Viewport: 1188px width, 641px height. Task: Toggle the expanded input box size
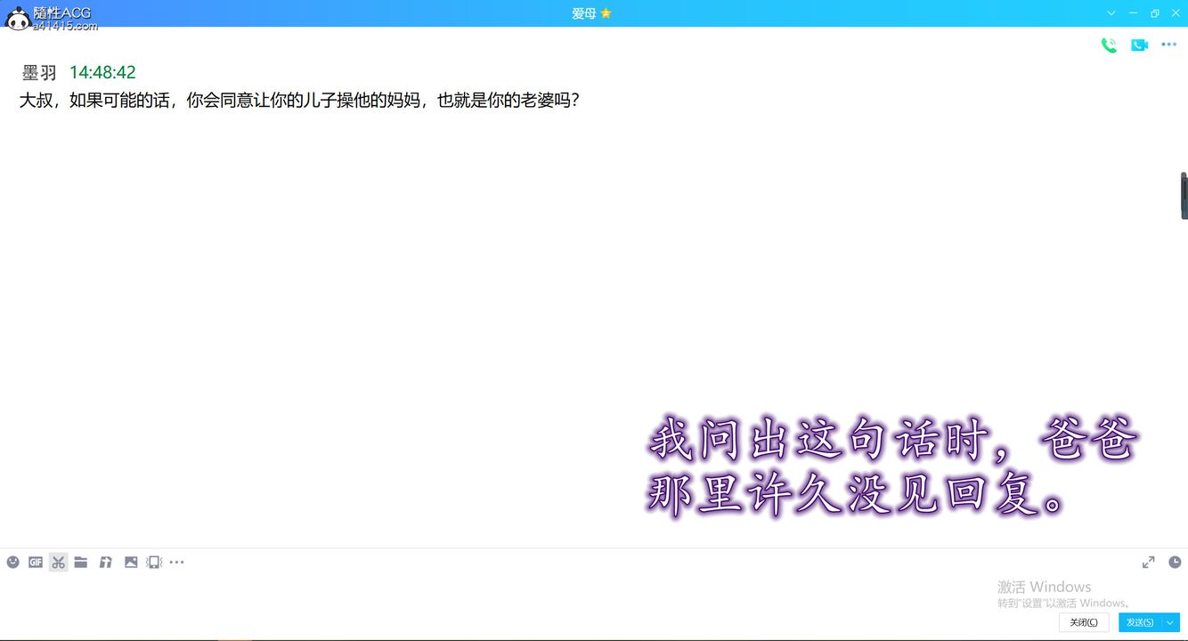1149,562
